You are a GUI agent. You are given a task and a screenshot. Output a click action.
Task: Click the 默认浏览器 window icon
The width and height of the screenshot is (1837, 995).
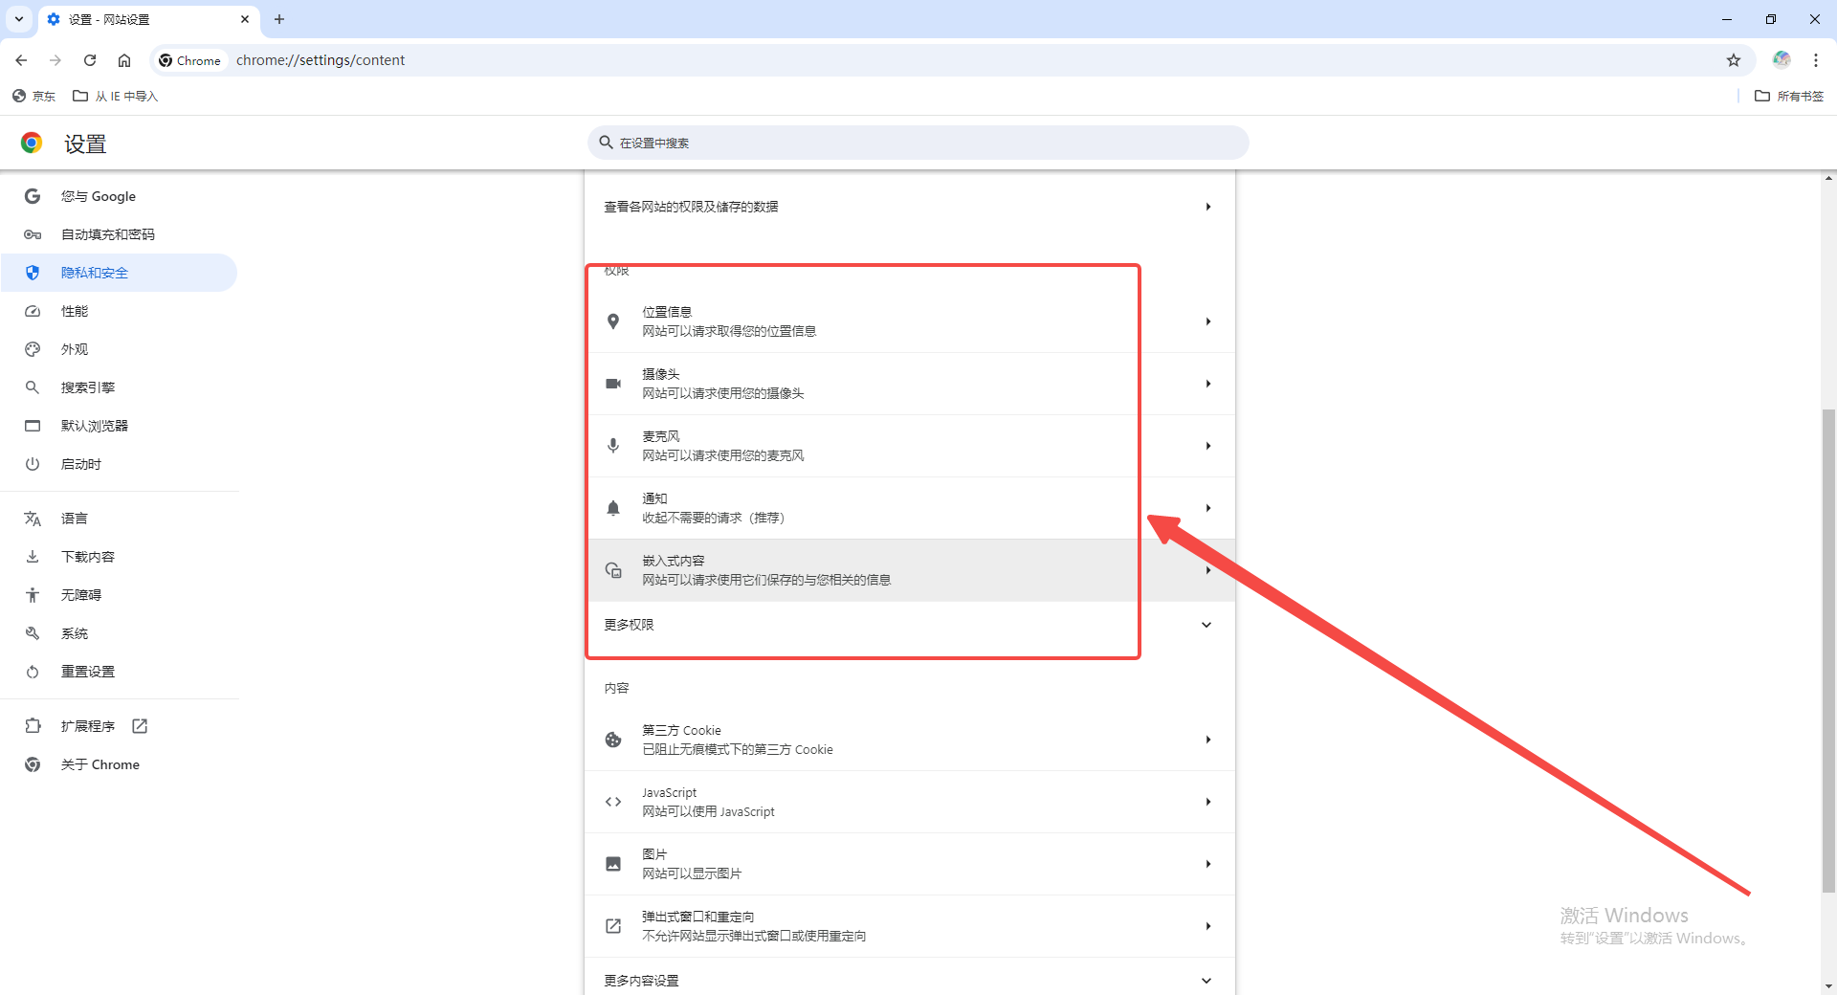click(x=33, y=426)
